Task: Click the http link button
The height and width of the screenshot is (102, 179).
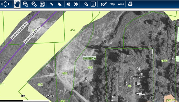Action: [x=112, y=4]
